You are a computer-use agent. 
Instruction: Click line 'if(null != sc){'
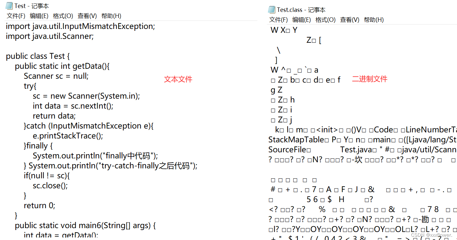click(x=47, y=176)
